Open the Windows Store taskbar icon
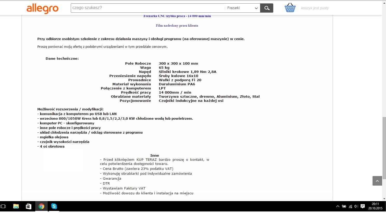386x213 pixels. (28, 206)
